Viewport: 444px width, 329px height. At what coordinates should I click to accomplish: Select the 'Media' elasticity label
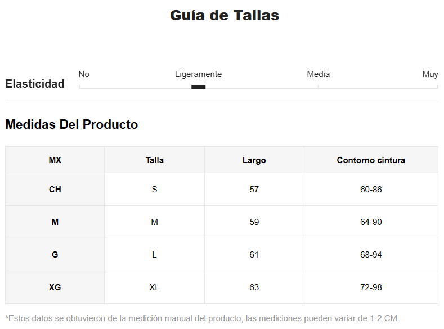(x=318, y=74)
